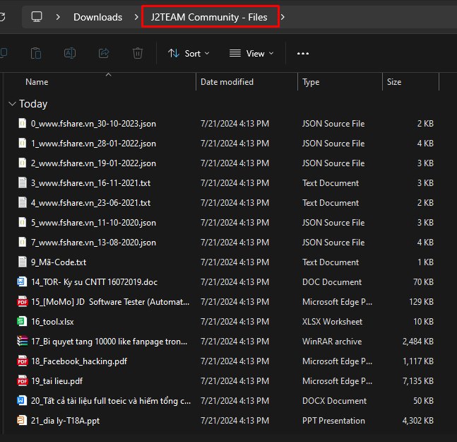The image size is (457, 442).
Task: Click the 7,135 KB size cell
Action: point(417,381)
